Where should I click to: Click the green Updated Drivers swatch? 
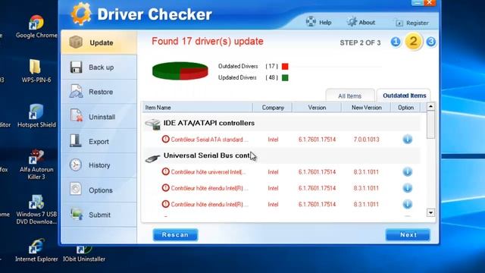click(285, 77)
